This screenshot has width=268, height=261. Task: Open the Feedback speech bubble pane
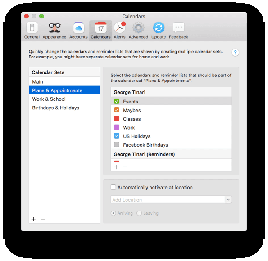pos(178,31)
